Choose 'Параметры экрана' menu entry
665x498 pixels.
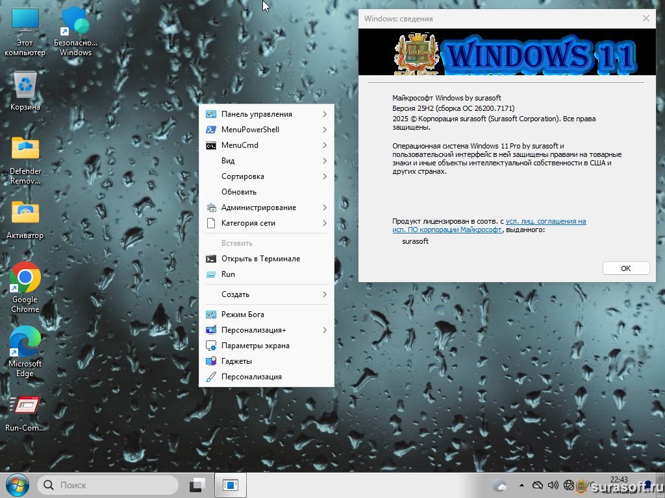(266, 346)
